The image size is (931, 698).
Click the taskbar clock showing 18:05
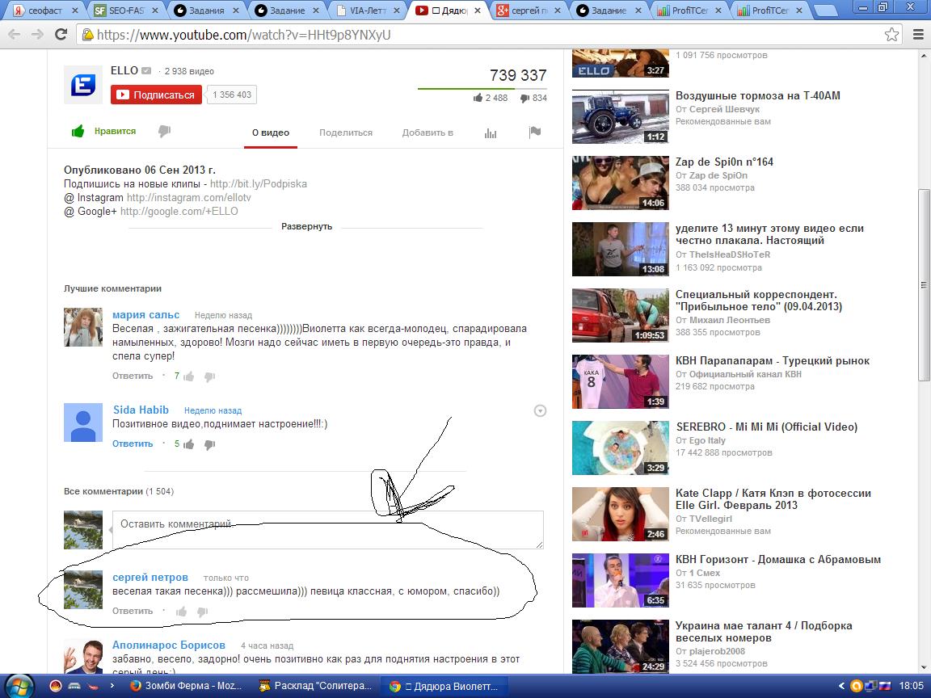pos(911,686)
